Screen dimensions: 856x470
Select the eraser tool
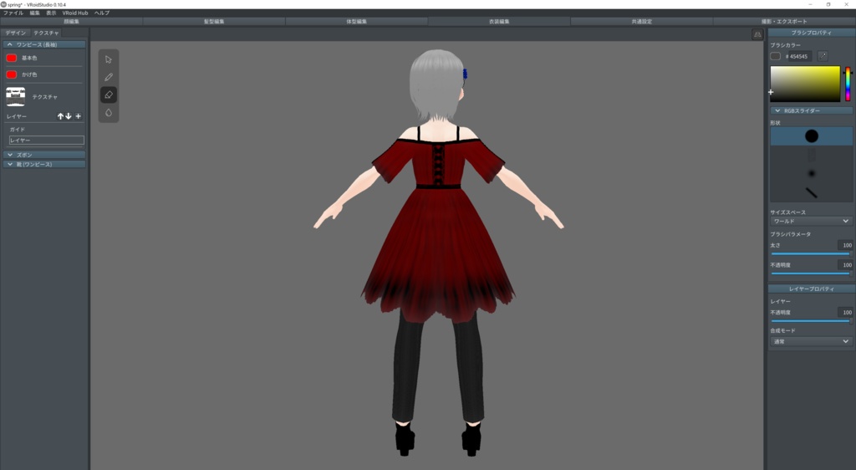coord(109,95)
